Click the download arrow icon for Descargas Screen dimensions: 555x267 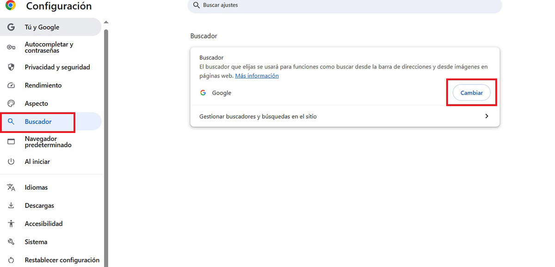click(x=11, y=206)
